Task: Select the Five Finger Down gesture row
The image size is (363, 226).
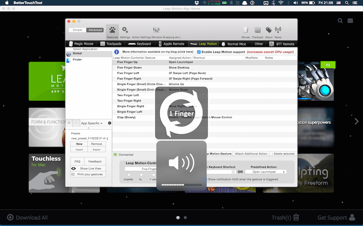Action: 205,67
